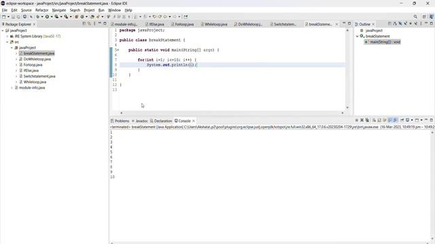Screen dimensions: 435x244
Task: Open the Navigate menu
Action: click(x=59, y=10)
